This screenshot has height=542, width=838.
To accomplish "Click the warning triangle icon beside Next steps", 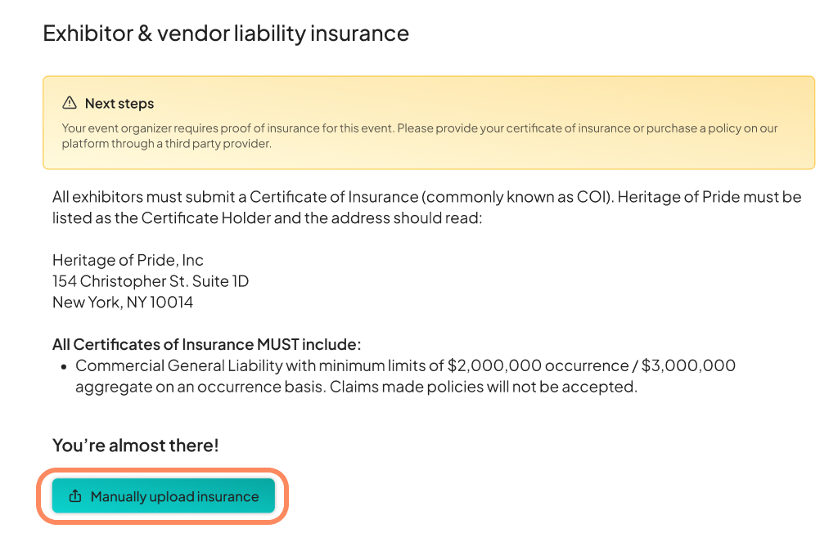I will (x=70, y=104).
